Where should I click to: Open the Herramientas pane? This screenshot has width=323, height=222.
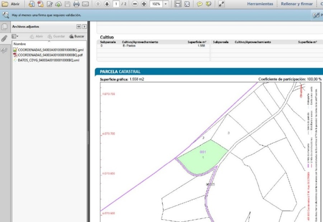(x=260, y=4)
